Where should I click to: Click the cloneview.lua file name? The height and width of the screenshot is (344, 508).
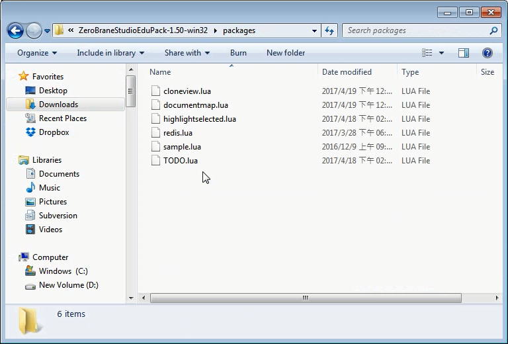187,91
